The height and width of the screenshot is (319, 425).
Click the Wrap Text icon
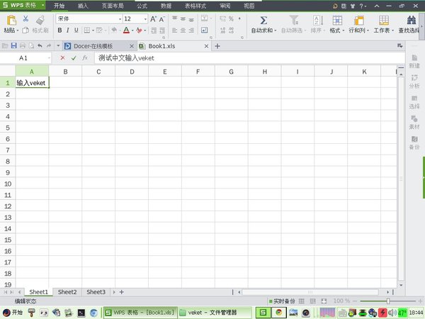tap(205, 30)
